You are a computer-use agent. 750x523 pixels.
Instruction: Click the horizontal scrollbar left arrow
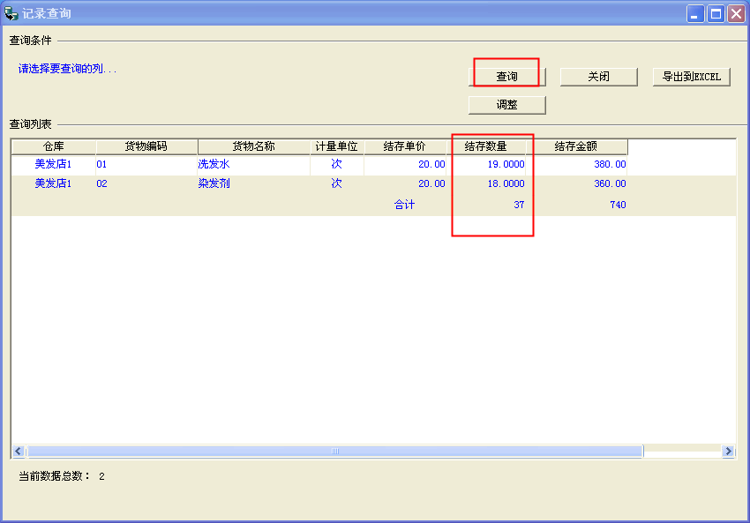[x=19, y=451]
